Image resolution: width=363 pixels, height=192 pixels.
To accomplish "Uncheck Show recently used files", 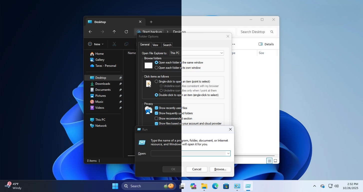I will click(x=157, y=108).
